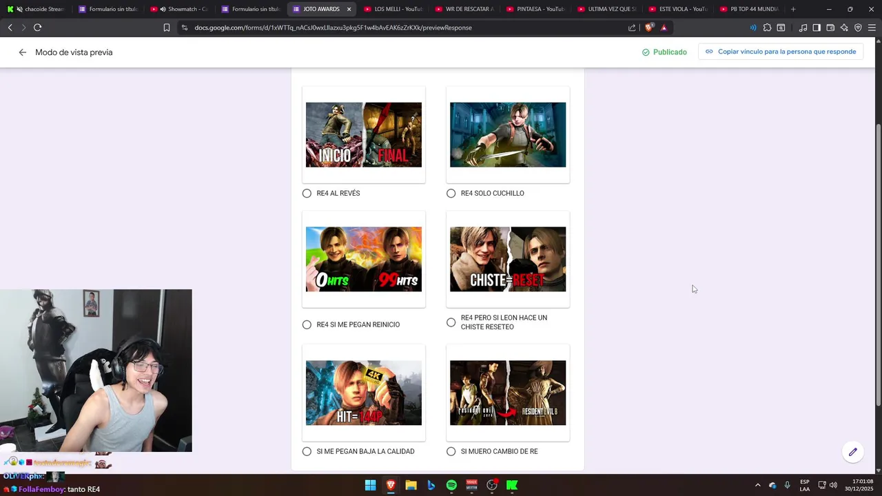
Task: Click the microphone icon in system tray
Action: [x=787, y=485]
